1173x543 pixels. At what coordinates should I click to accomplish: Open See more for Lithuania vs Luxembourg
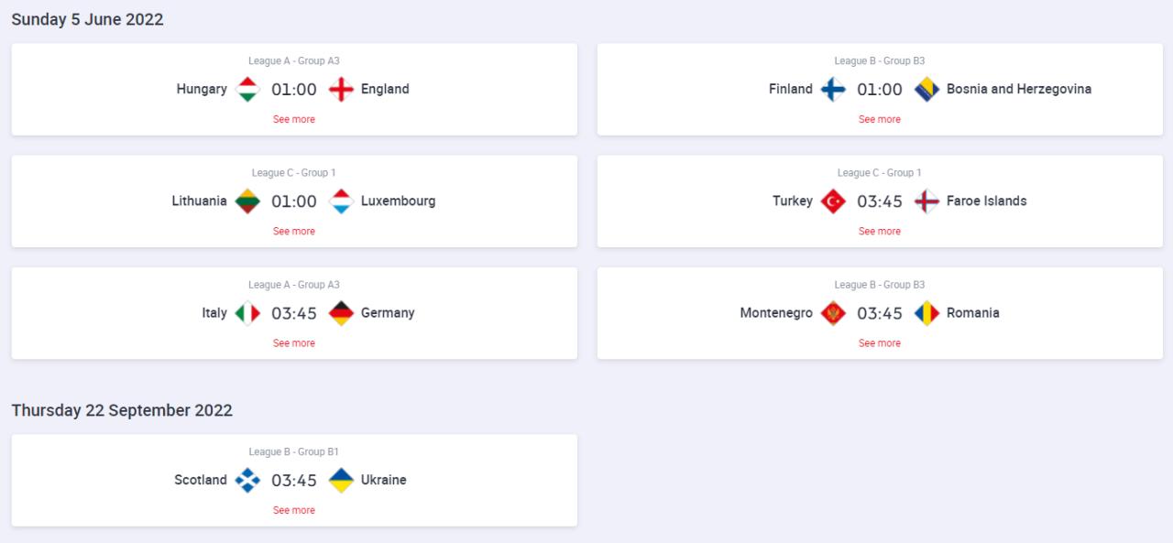[294, 231]
